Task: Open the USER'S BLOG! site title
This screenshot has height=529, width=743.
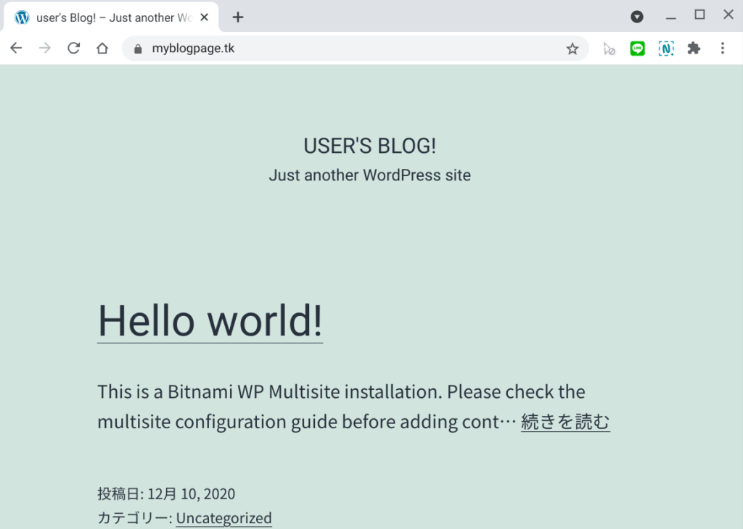Action: [369, 146]
